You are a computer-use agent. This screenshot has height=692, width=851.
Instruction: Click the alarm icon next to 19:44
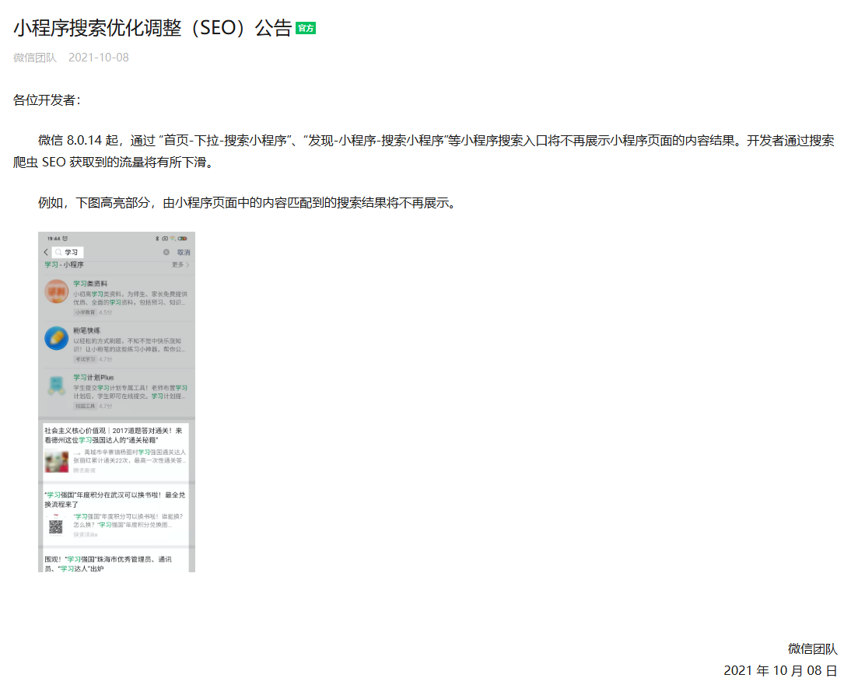(65, 239)
